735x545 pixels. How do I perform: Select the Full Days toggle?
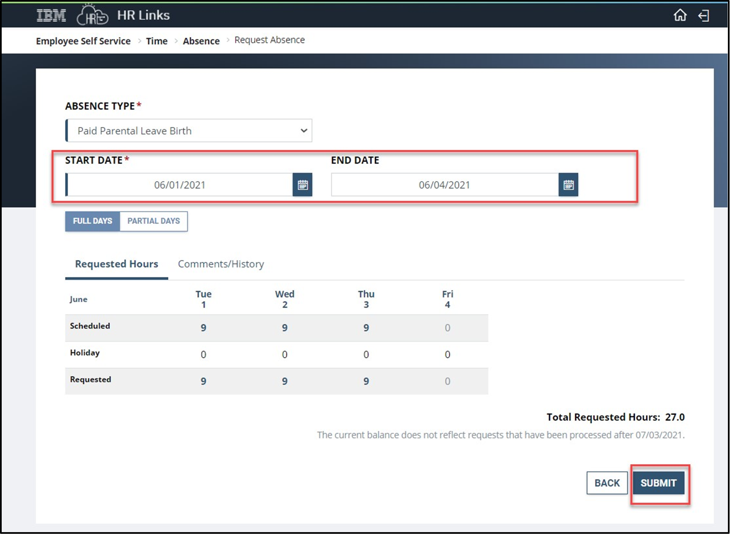point(92,221)
